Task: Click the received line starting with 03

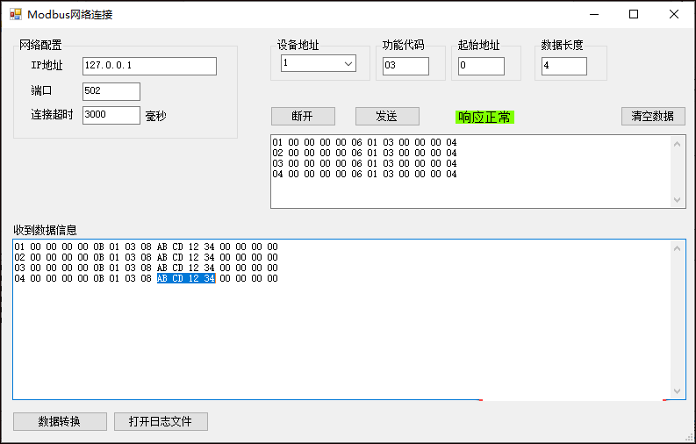Action: click(x=146, y=268)
